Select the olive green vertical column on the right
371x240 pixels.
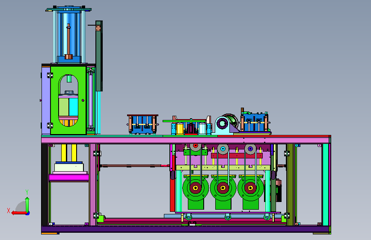pos(290,184)
